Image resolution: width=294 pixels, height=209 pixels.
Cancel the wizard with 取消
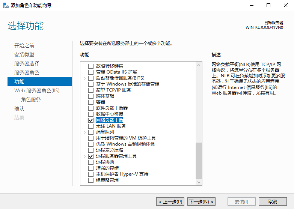273,201
